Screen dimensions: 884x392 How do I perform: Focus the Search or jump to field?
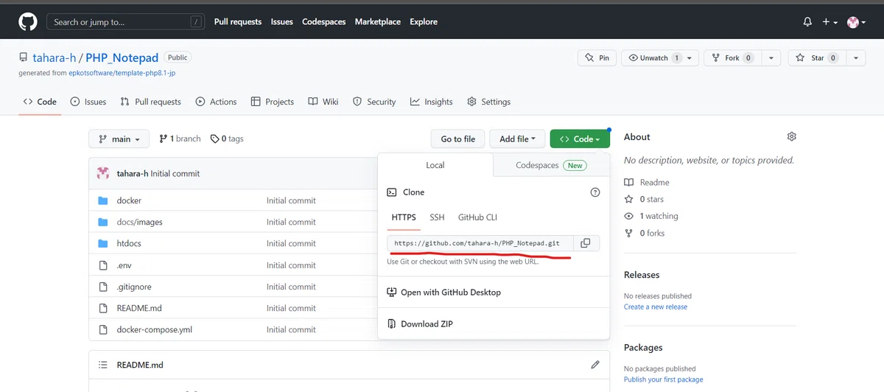coord(126,22)
